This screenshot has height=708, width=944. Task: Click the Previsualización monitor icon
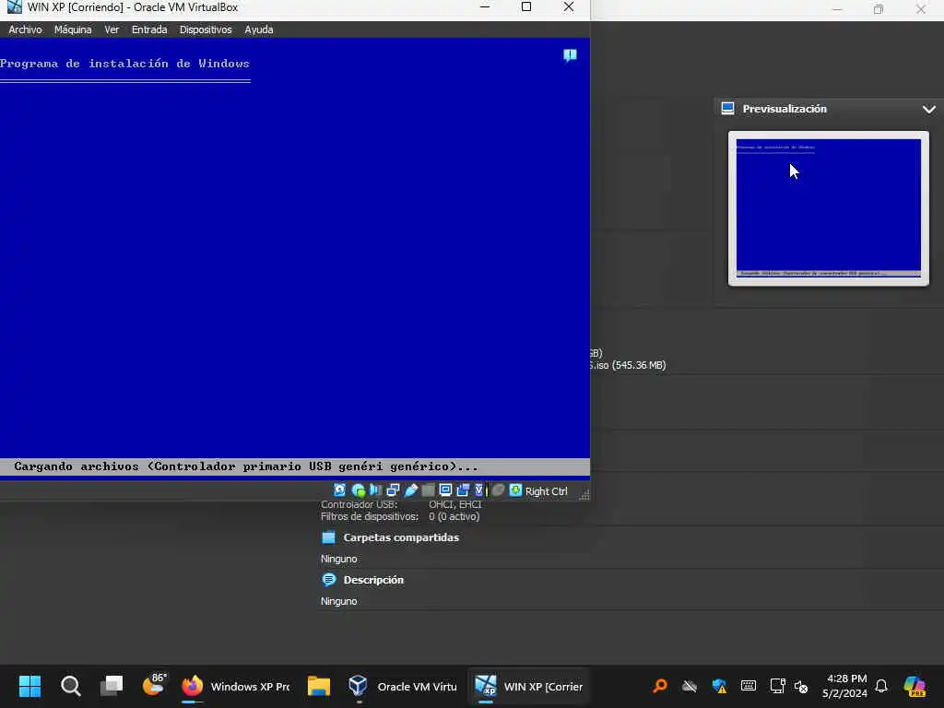point(728,109)
